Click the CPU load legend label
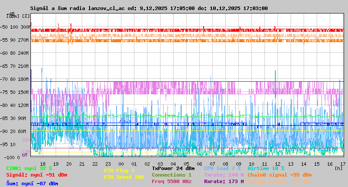The width and height of the screenshot is (348, 187). point(222,168)
